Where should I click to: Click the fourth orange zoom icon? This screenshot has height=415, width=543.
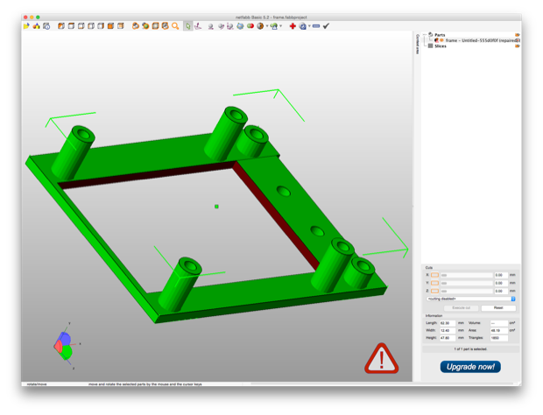(166, 26)
